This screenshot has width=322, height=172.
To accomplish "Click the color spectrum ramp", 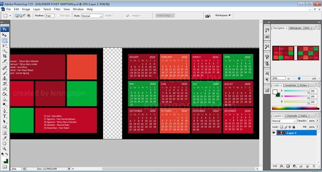I will (x=295, y=108).
